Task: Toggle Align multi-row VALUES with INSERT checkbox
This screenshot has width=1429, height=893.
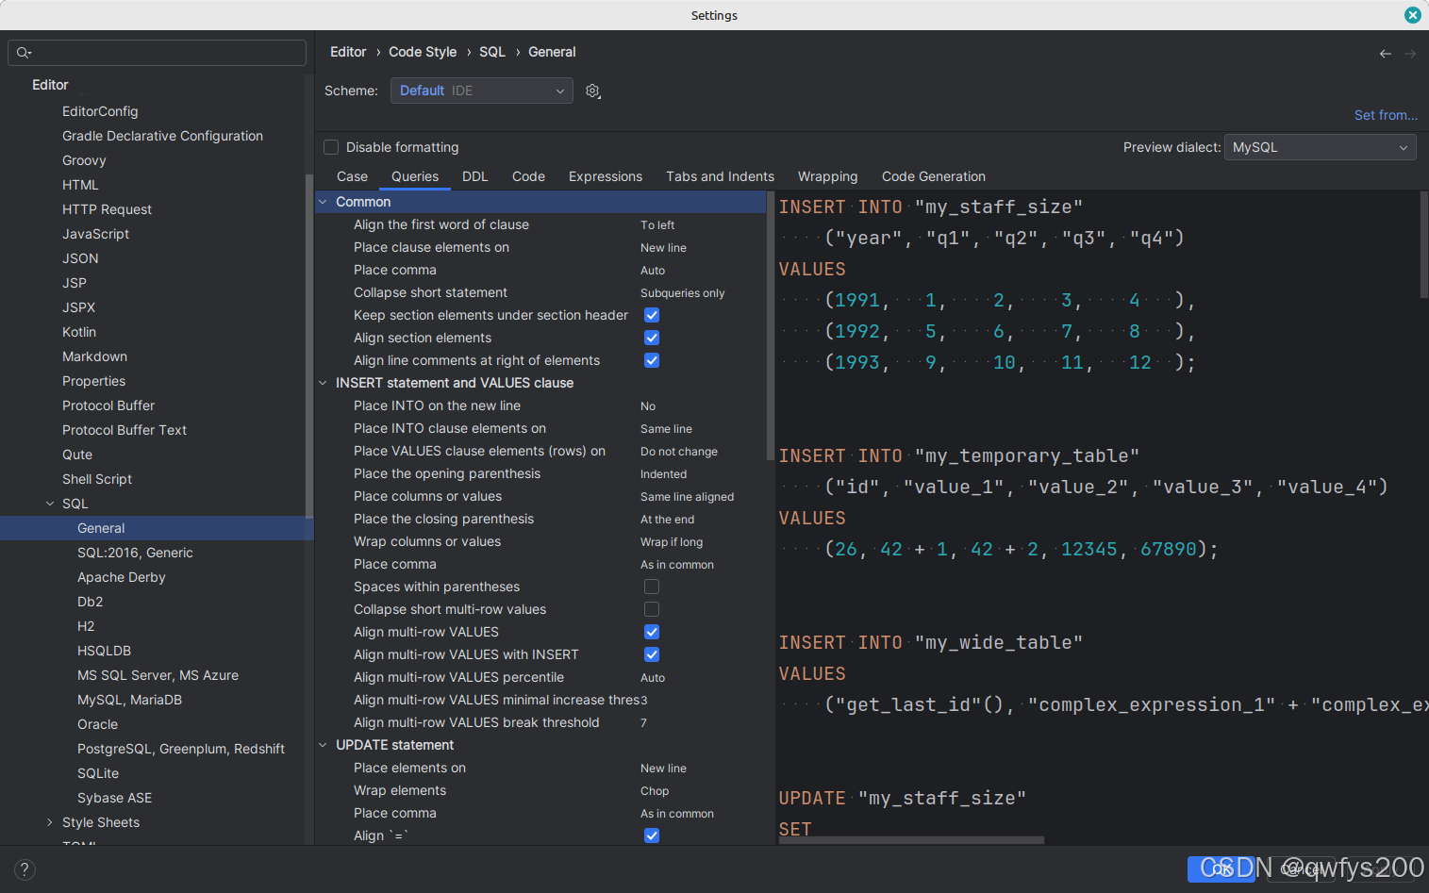Action: (652, 654)
